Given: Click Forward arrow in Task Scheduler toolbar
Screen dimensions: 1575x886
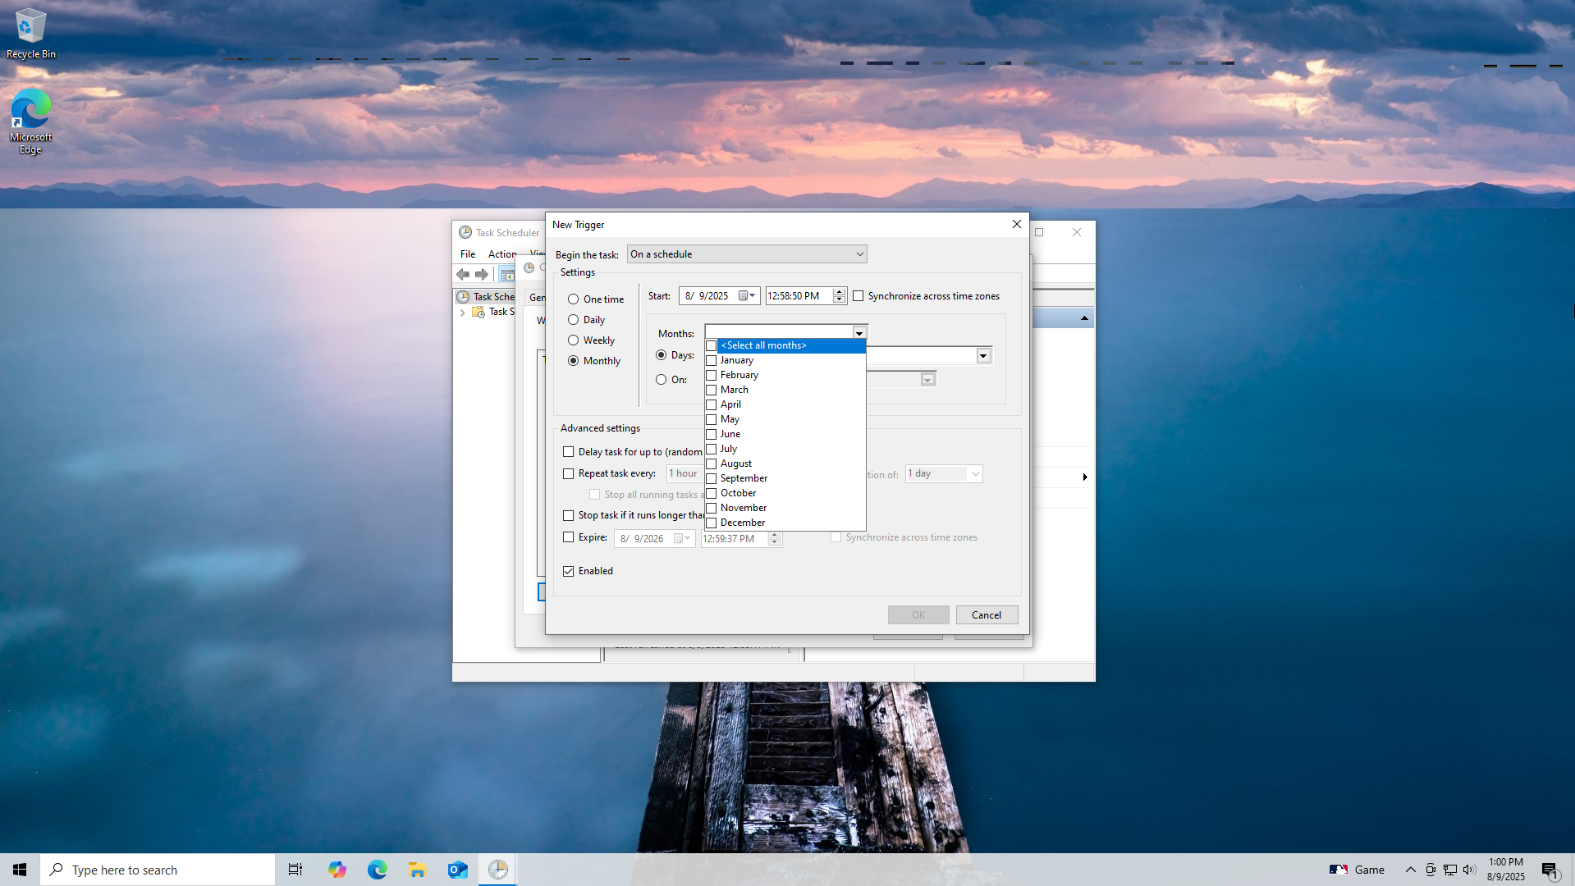Looking at the screenshot, I should (482, 274).
